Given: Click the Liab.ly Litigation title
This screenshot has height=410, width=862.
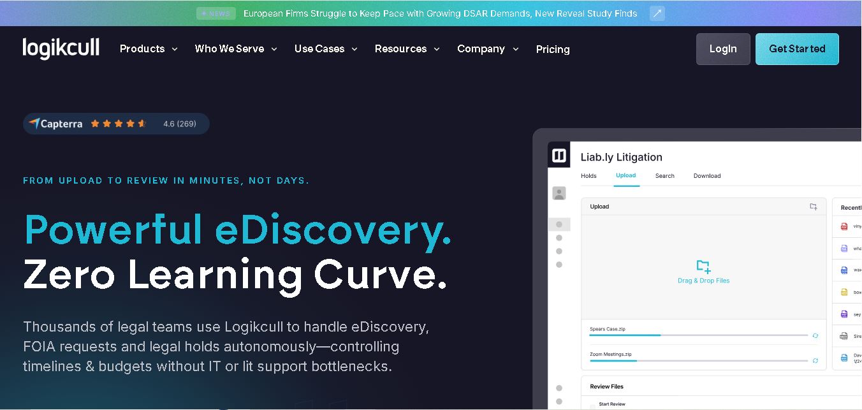Looking at the screenshot, I should (621, 157).
